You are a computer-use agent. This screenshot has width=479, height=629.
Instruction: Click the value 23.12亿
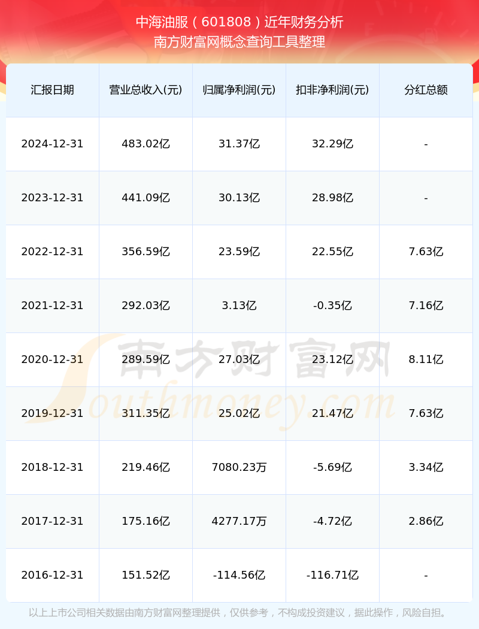click(333, 359)
